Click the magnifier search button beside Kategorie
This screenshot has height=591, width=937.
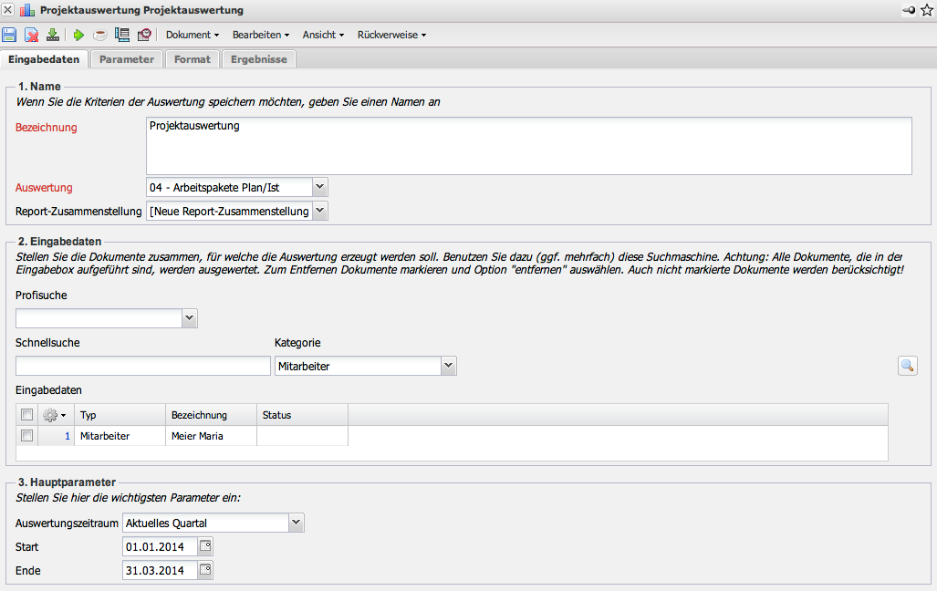tap(907, 366)
